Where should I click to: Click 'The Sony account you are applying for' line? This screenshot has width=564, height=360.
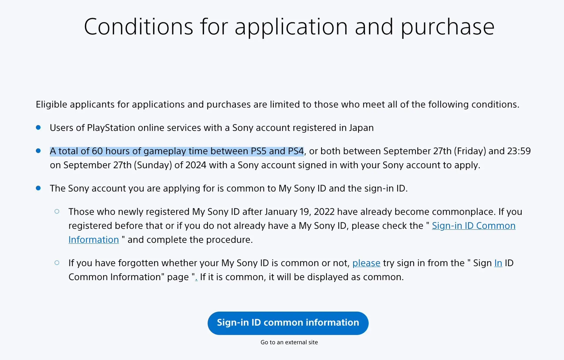[229, 188]
